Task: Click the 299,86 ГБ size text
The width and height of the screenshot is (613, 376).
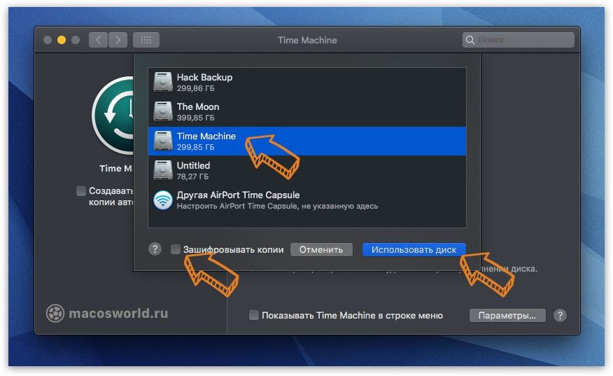Action: (x=195, y=88)
